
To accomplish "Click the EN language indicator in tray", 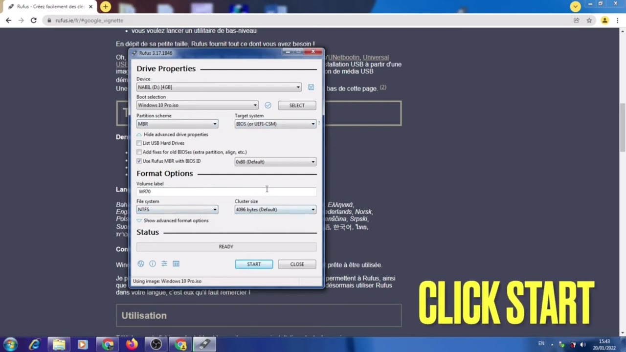I will click(x=541, y=344).
